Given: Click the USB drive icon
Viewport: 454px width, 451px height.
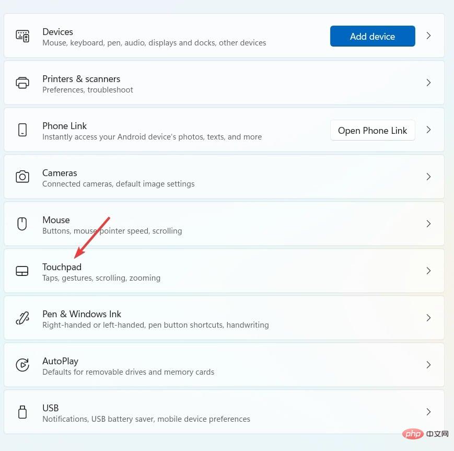Looking at the screenshot, I should click(22, 412).
